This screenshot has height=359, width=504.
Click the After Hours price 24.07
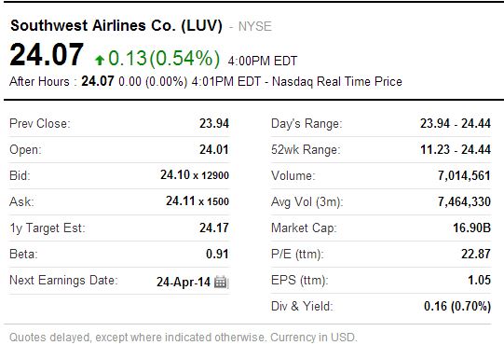[98, 81]
